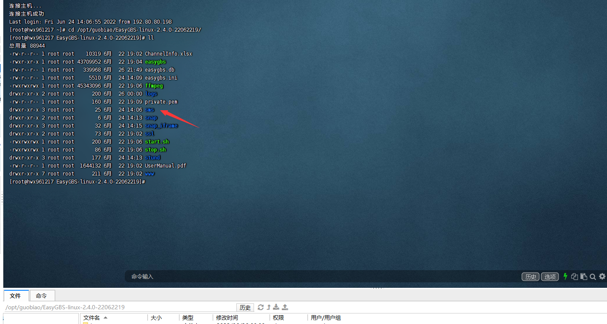Click the file path address field
This screenshot has width=607, height=324.
(x=119, y=307)
